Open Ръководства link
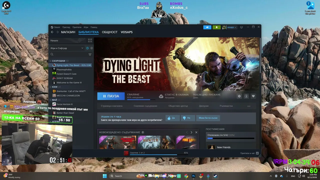This screenshot has height=180, width=320. [x=226, y=106]
